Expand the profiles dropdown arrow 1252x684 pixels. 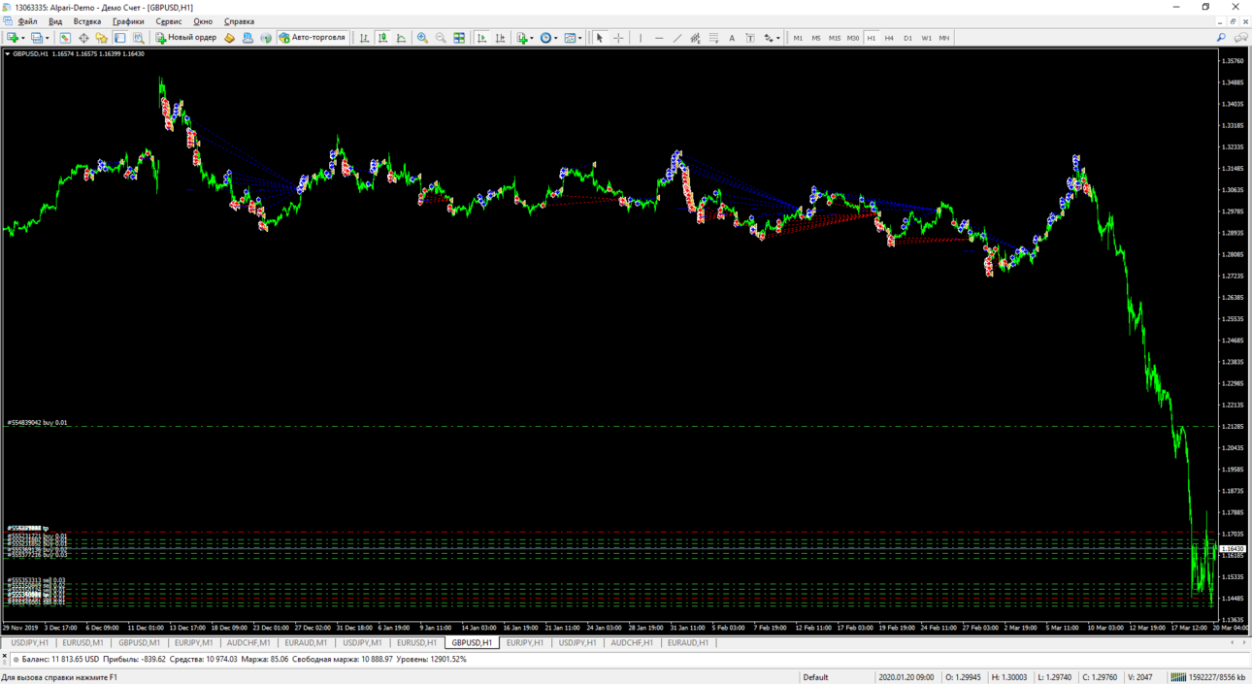(47, 39)
